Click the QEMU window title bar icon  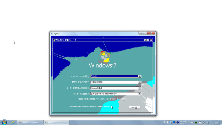click(52, 34)
